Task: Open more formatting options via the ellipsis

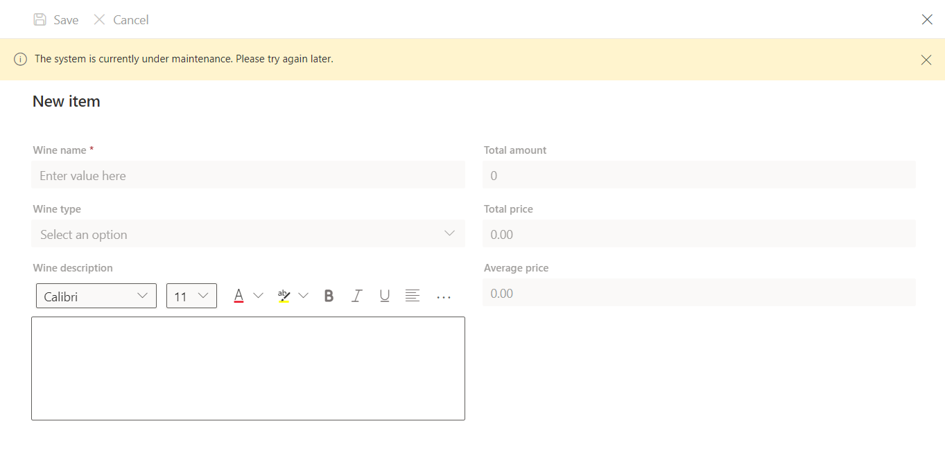Action: coord(443,296)
